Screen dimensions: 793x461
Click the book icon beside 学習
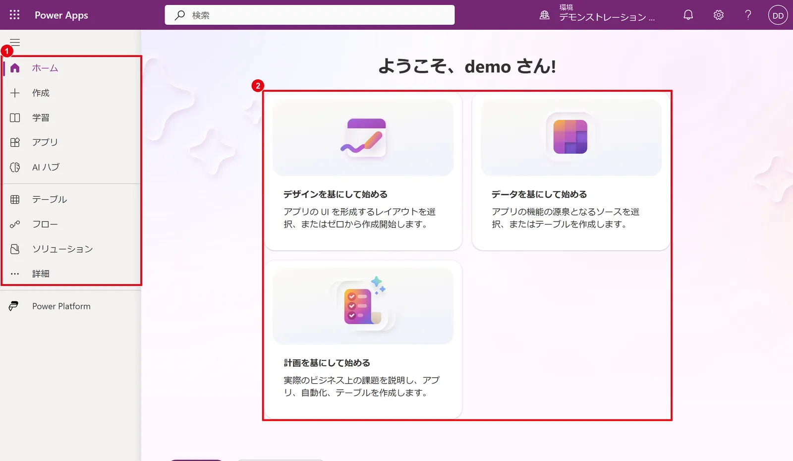point(15,117)
